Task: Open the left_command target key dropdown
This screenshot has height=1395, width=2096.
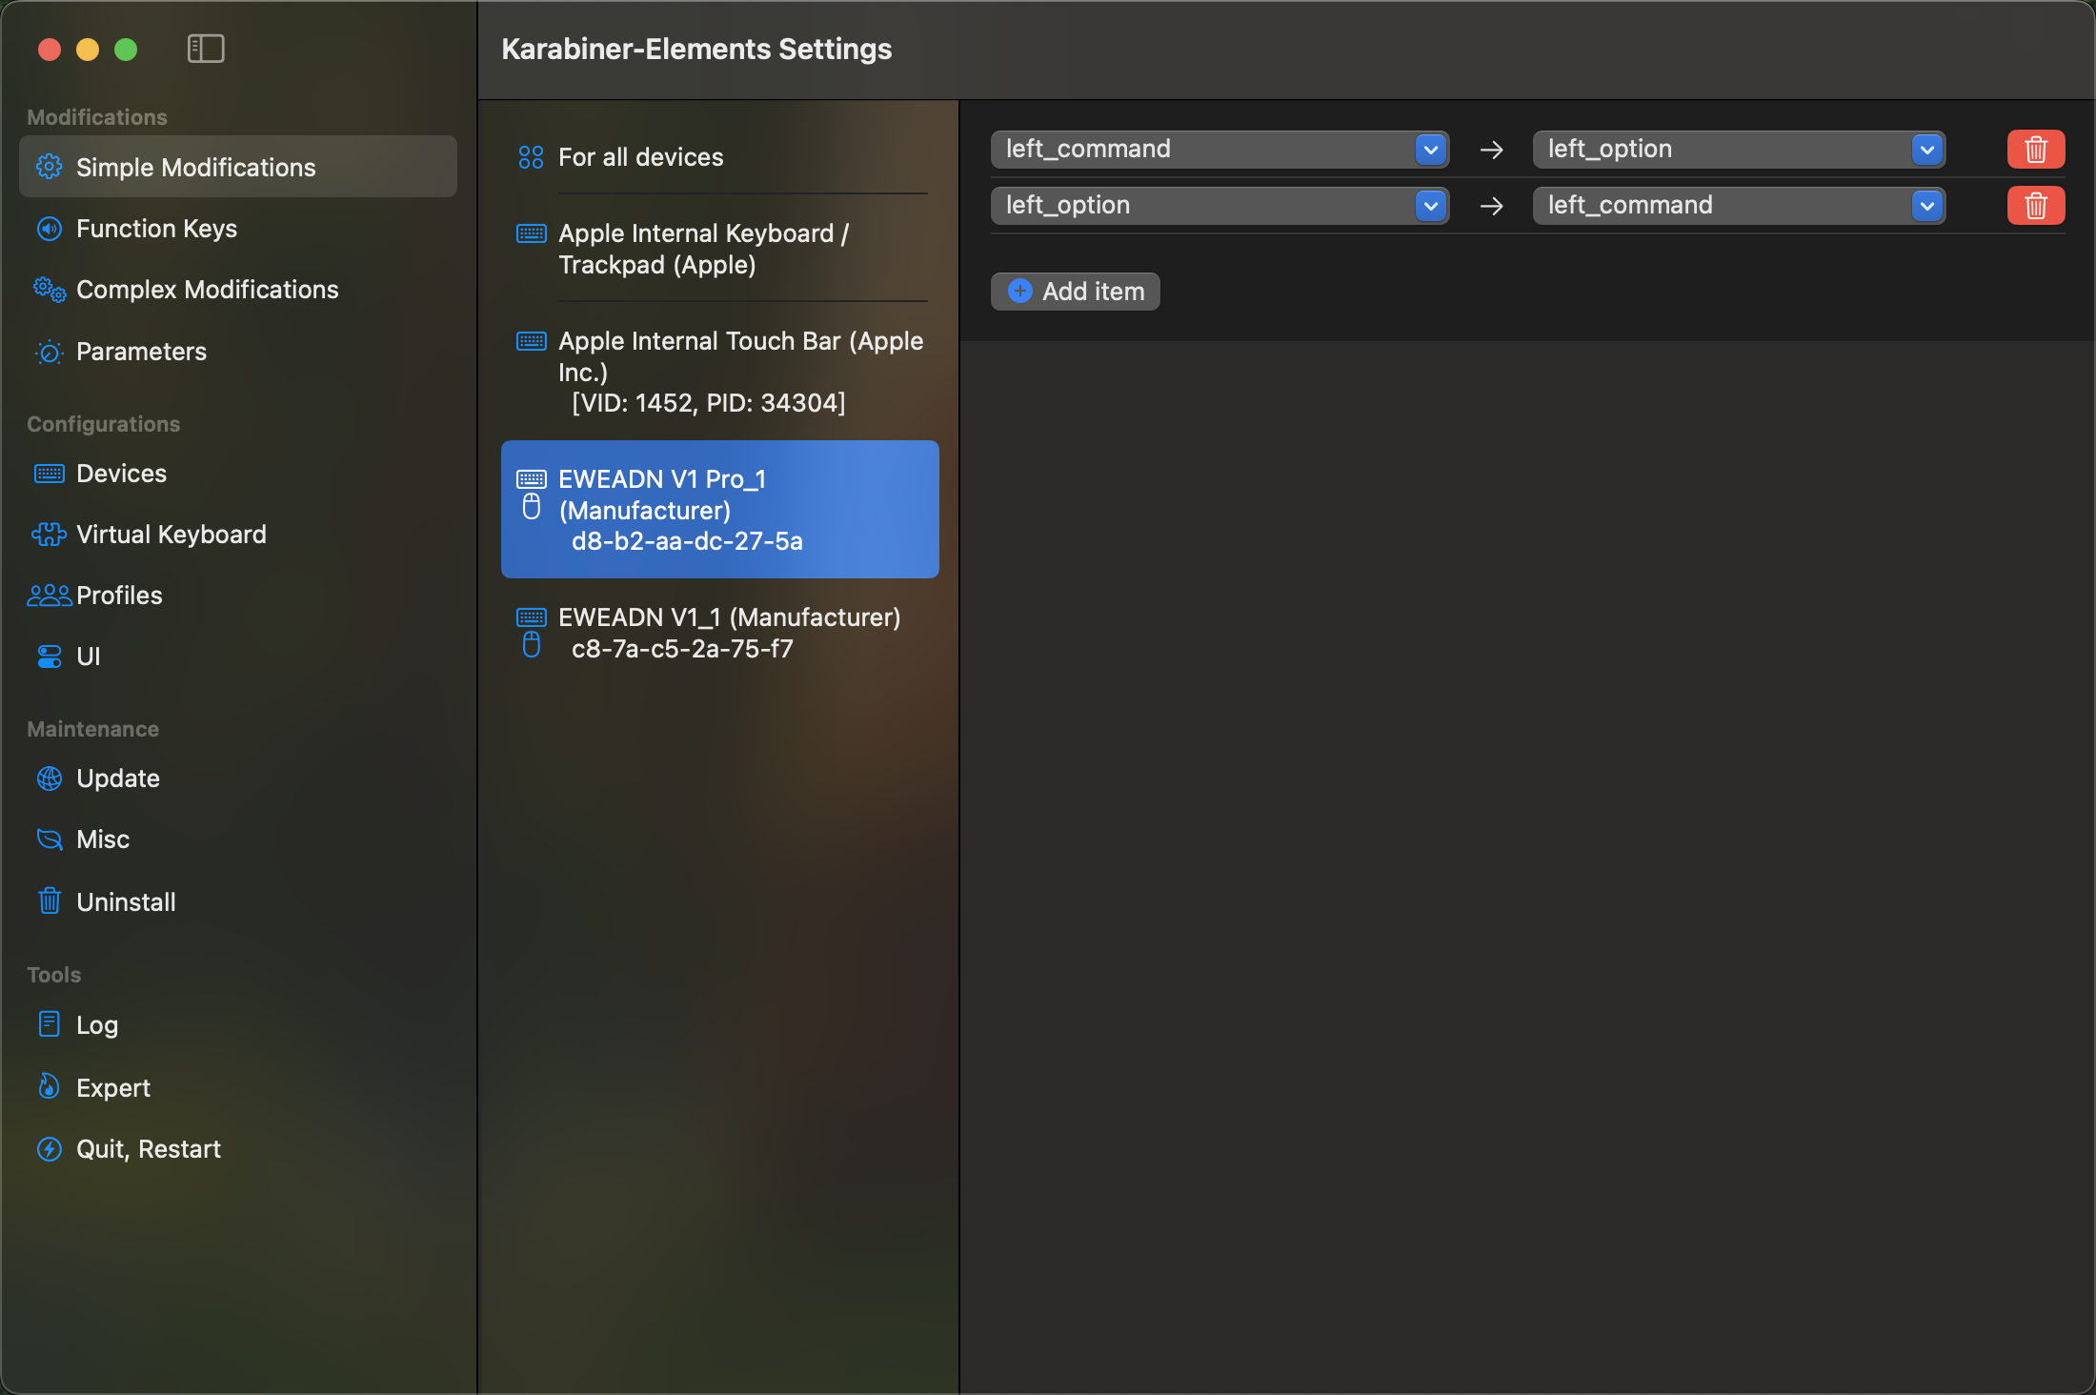Action: pos(1926,206)
